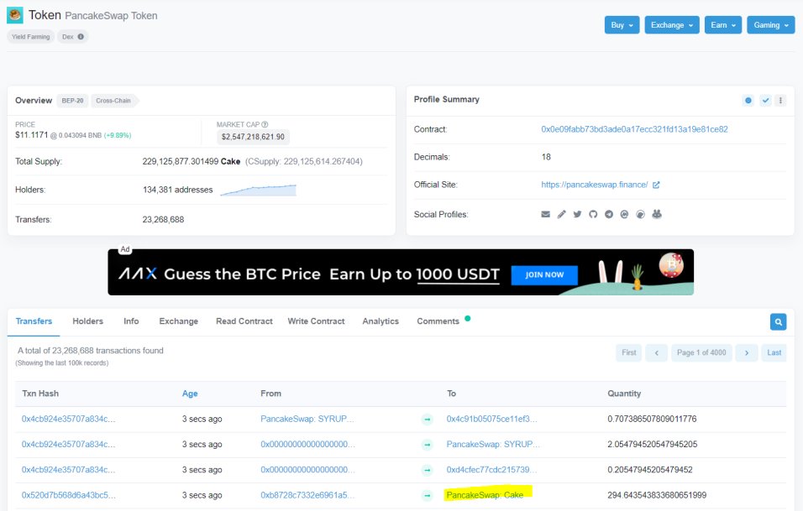Open the GitHub social profile icon

coord(593,214)
